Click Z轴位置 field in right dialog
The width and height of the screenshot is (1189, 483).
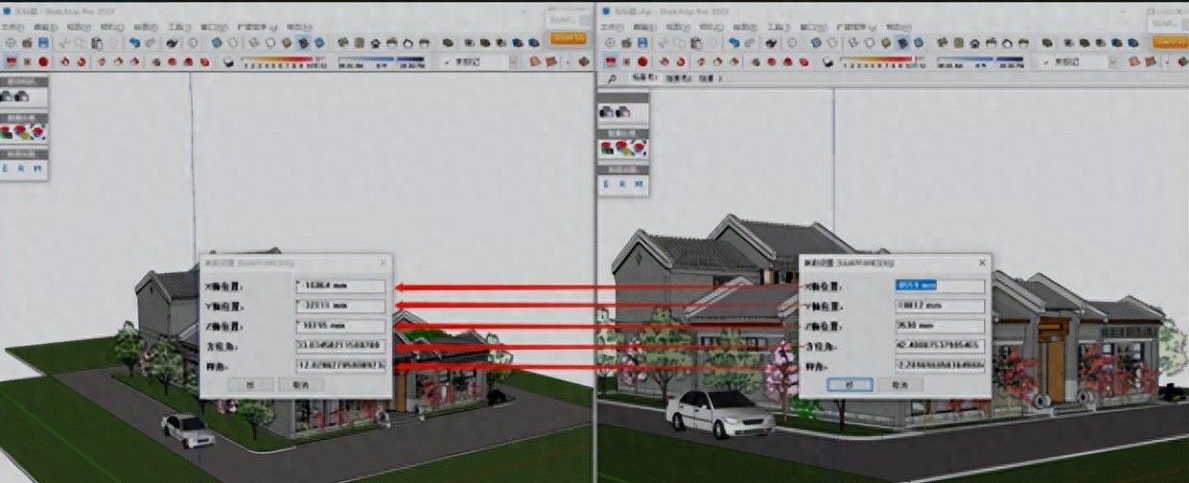click(x=940, y=326)
